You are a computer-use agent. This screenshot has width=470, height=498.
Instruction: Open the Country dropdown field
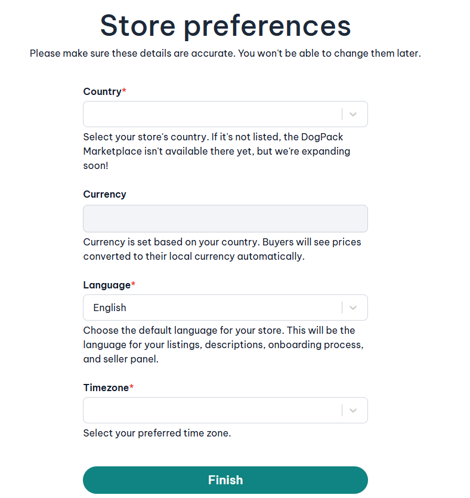tap(212, 114)
